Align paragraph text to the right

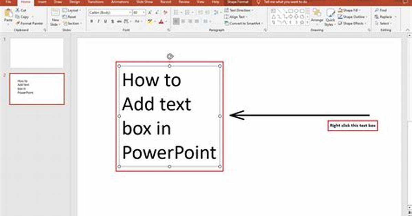[190, 21]
